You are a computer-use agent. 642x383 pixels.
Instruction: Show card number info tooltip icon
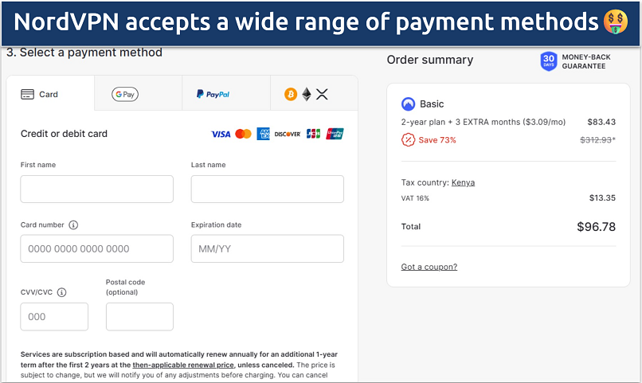74,225
